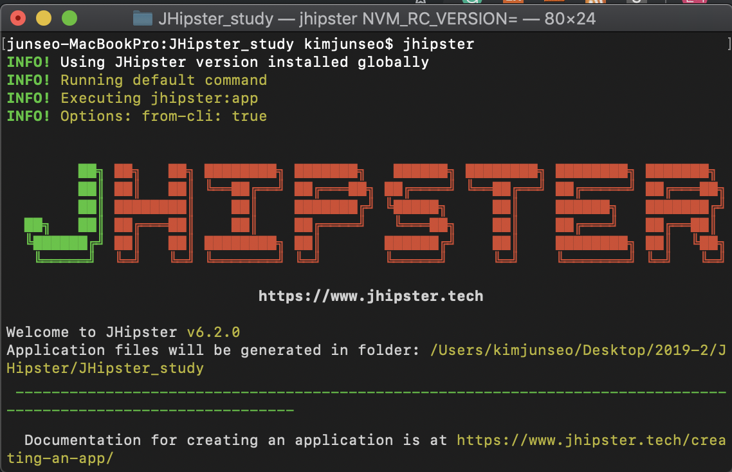Click the jhipster command on the prompt line

pyautogui.click(x=439, y=44)
